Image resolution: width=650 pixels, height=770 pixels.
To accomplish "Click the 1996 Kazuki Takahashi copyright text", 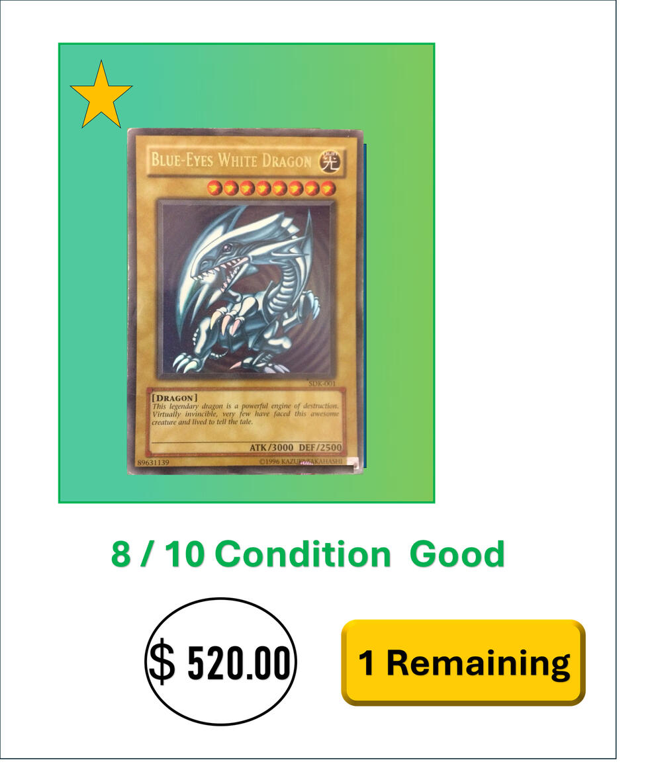I will click(301, 462).
